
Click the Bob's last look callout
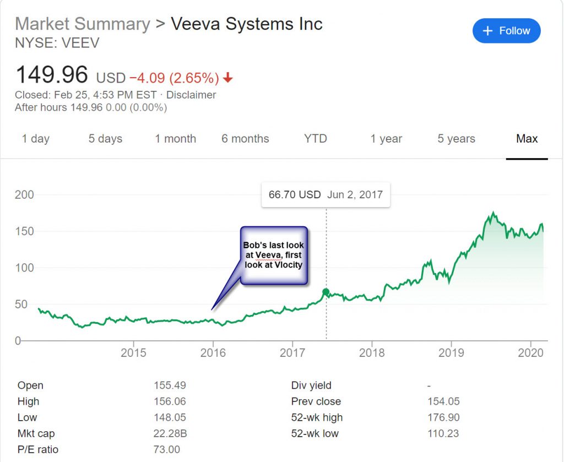click(273, 256)
